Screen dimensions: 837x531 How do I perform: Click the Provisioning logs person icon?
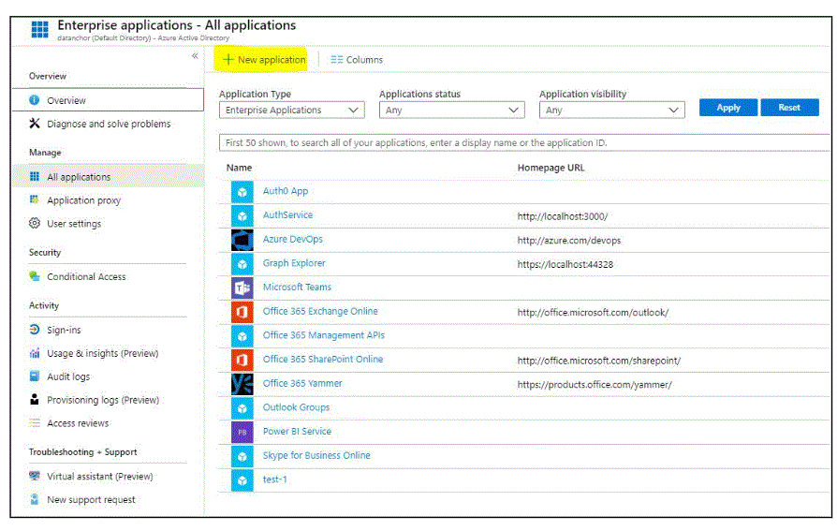click(34, 400)
